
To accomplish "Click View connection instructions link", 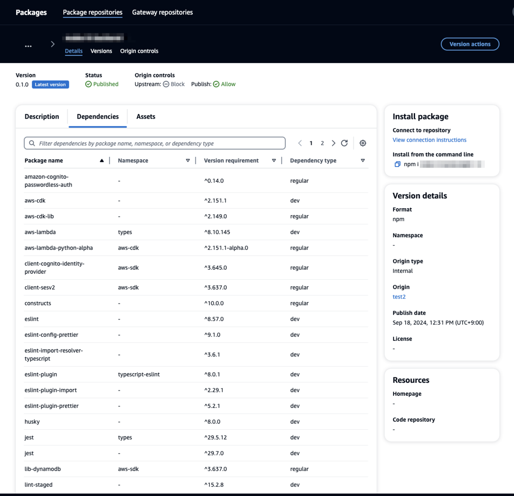I will click(429, 140).
